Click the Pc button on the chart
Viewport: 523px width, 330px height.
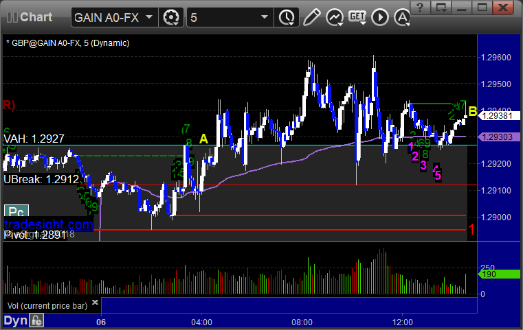click(x=16, y=211)
